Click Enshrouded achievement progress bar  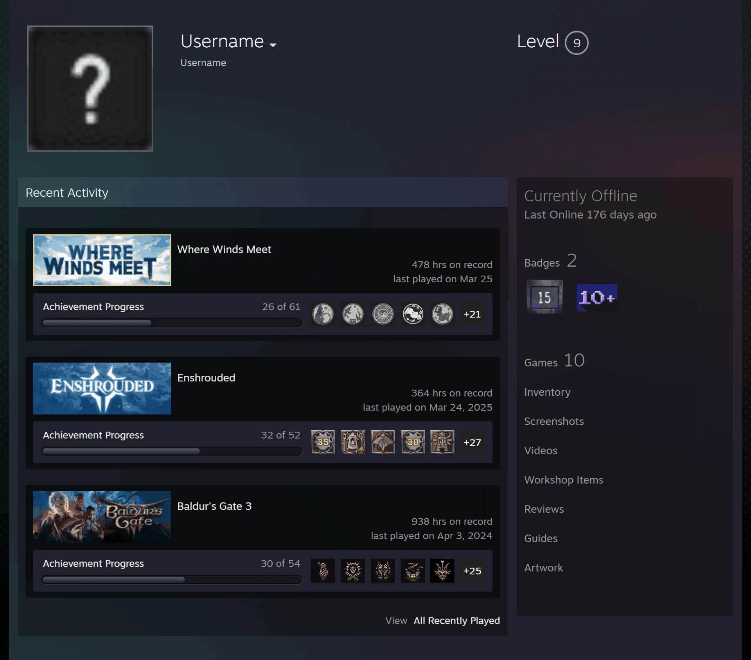172,451
